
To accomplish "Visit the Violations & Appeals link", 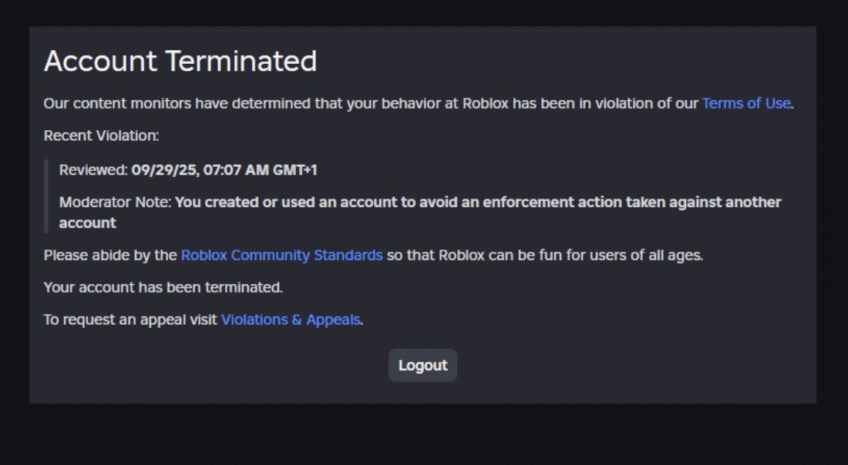I will tap(291, 319).
